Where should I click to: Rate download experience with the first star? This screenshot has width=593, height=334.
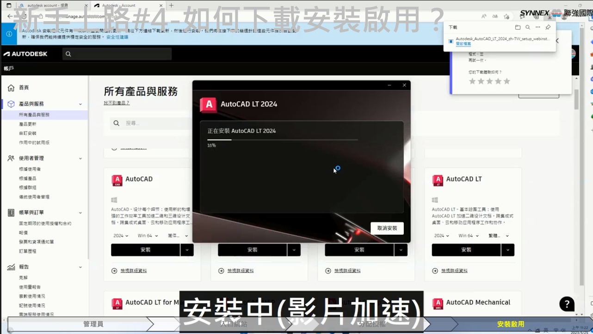(472, 81)
